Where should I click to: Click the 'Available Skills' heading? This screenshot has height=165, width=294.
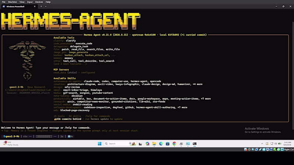pos(65,78)
